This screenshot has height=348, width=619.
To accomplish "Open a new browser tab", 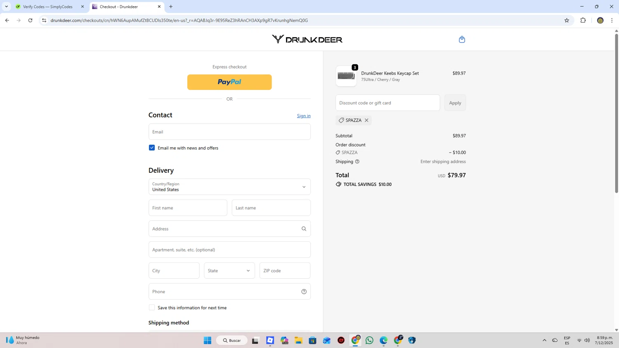I will 171,7.
